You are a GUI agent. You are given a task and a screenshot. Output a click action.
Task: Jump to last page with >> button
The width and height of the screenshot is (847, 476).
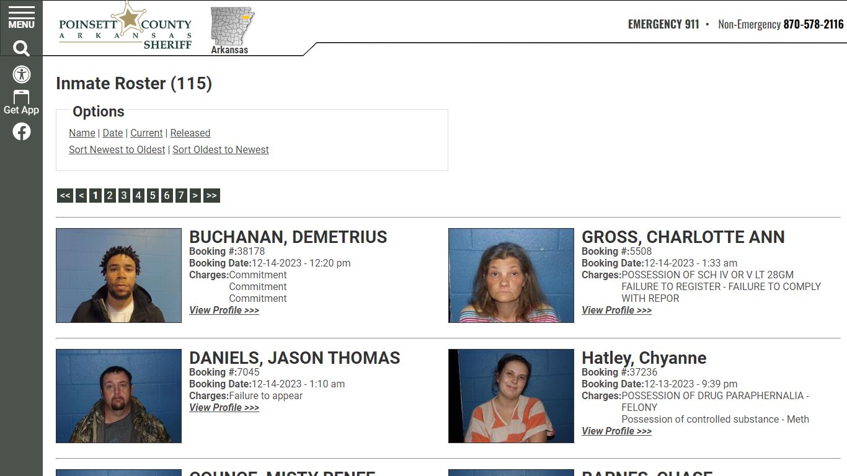tap(211, 196)
